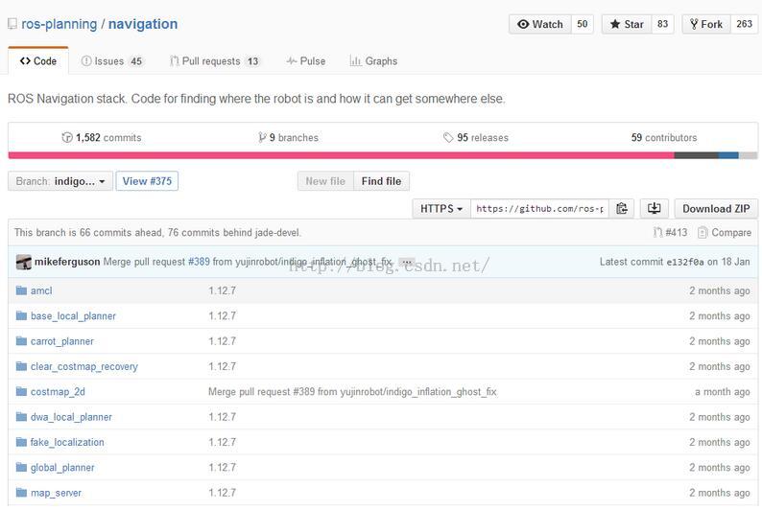Click the repository book icon beside ros-planning
Screen dimensions: 762x510
click(x=12, y=24)
